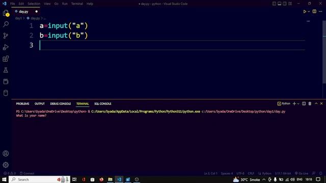Open Customize Layout icon in title bar

(290, 4)
